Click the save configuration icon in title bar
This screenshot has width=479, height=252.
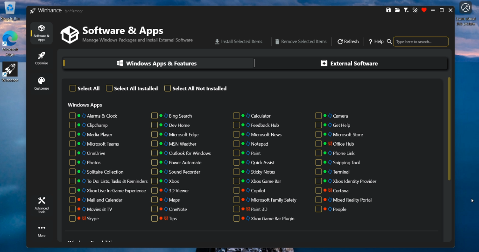pyautogui.click(x=388, y=10)
